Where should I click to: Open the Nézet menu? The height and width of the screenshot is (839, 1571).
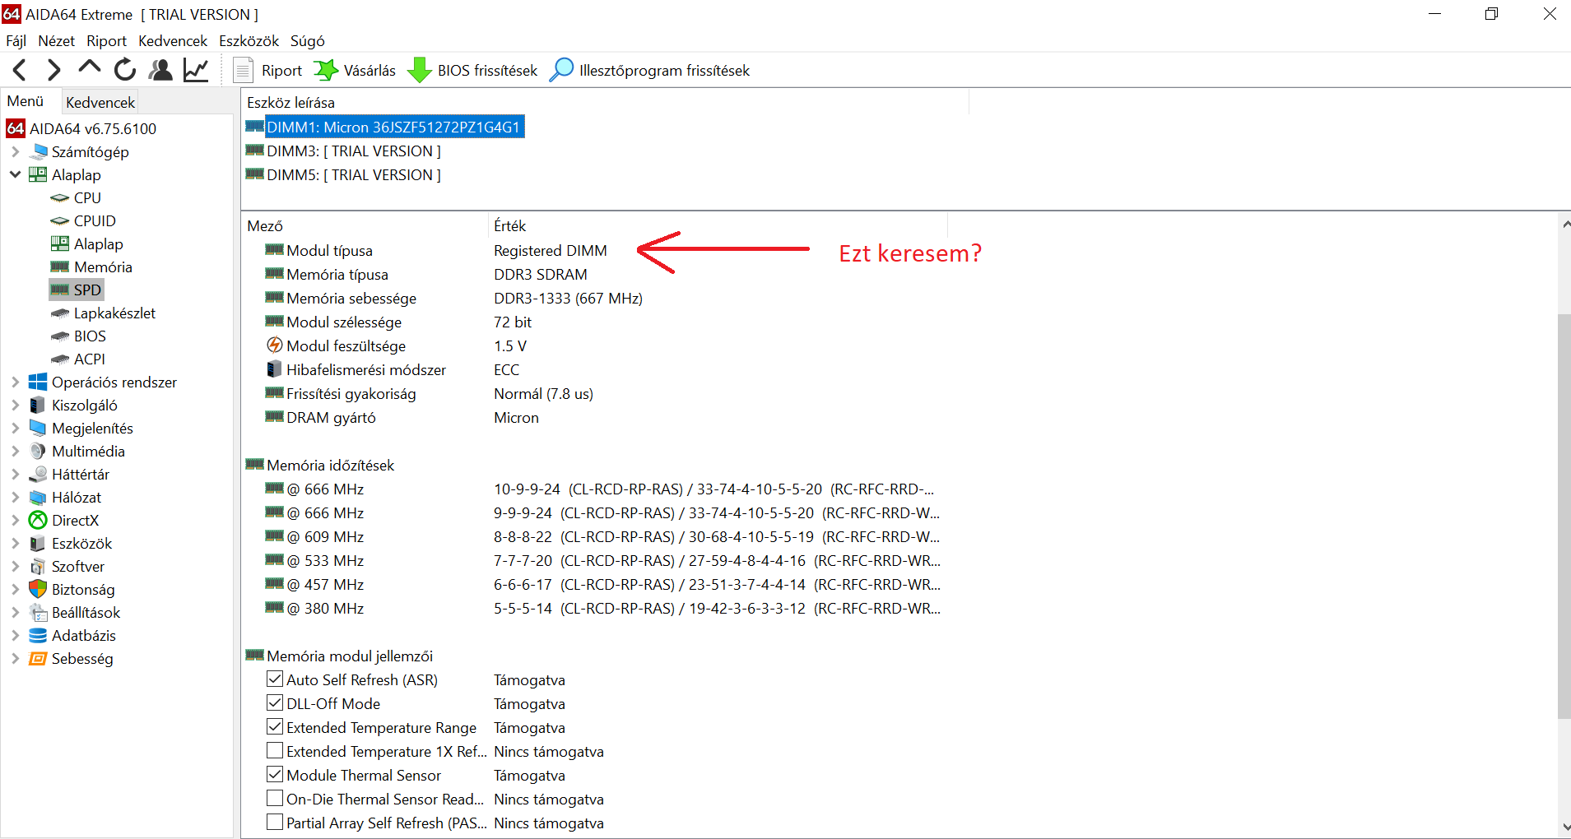click(x=56, y=40)
